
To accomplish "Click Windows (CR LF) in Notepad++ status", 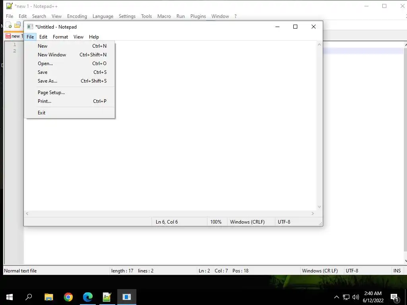I will click(x=320, y=271).
